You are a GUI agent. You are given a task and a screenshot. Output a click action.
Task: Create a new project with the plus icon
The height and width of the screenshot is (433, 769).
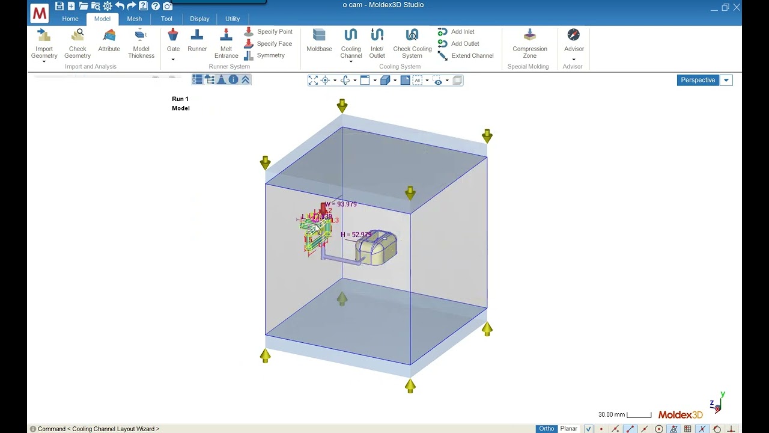[x=71, y=6]
